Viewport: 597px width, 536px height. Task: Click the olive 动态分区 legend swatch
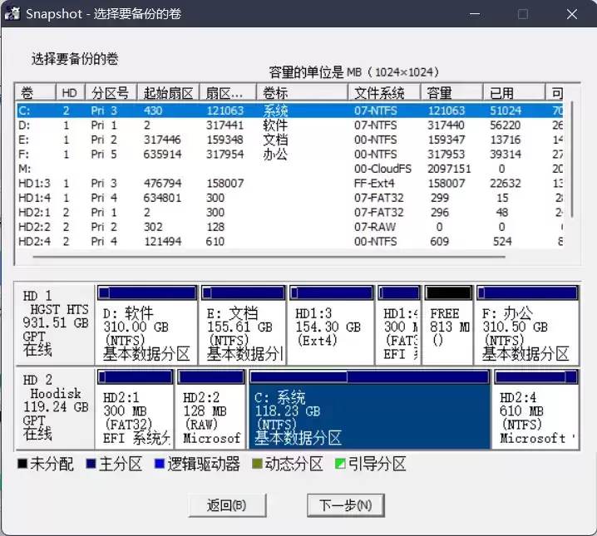click(x=258, y=464)
